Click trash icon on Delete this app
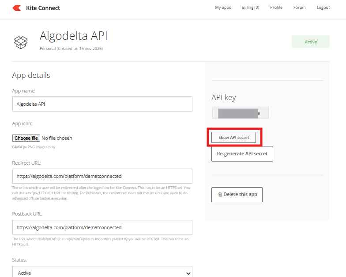Screen dimensions: 346x277 point(220,195)
